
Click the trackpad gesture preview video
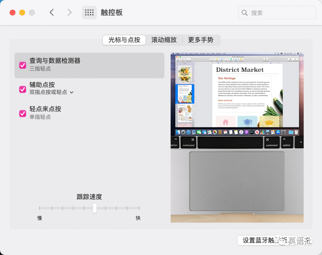point(237,137)
